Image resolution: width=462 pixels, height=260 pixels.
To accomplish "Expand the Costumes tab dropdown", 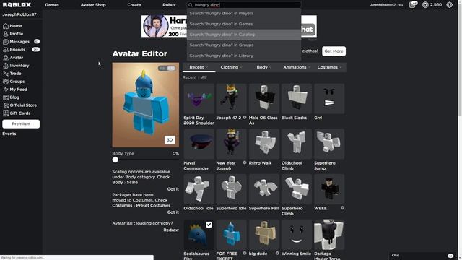I will pos(329,67).
